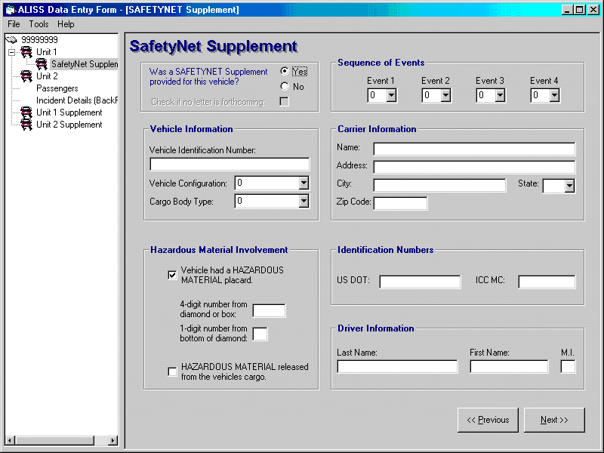Click the Vehicle Identification Number field

click(230, 165)
